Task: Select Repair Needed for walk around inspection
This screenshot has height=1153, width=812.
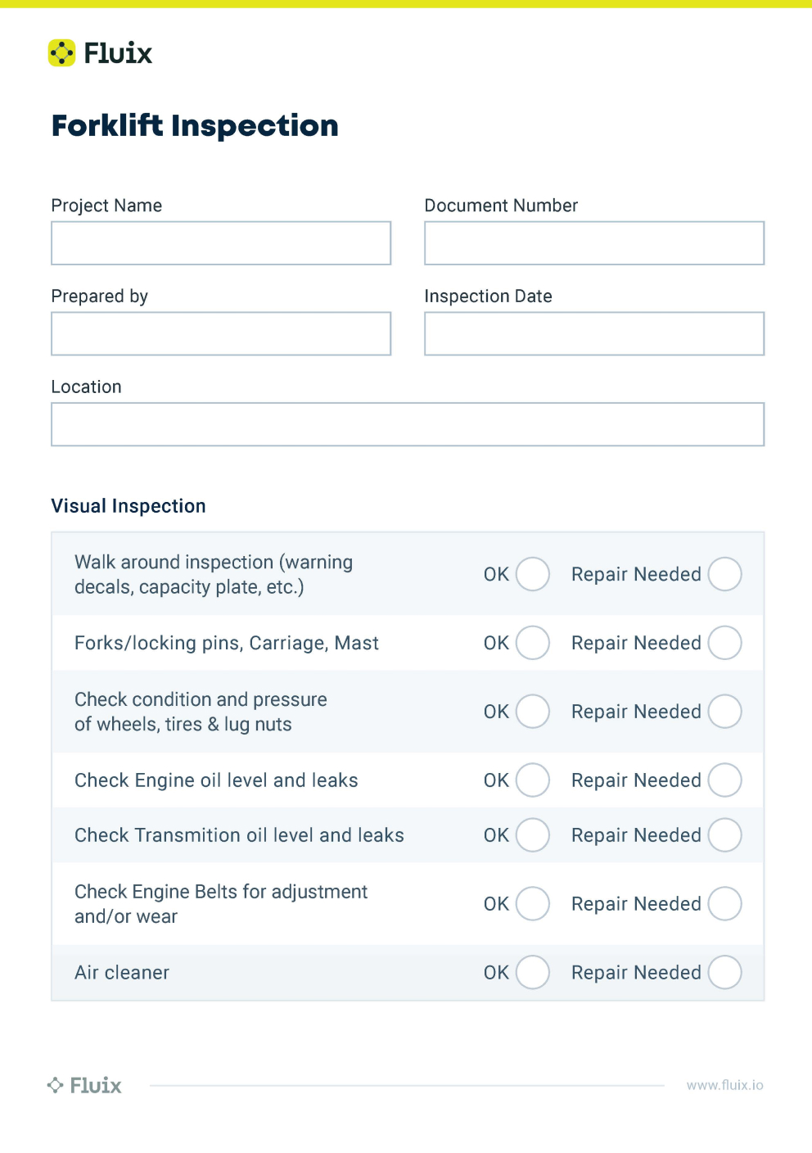Action: click(x=725, y=574)
